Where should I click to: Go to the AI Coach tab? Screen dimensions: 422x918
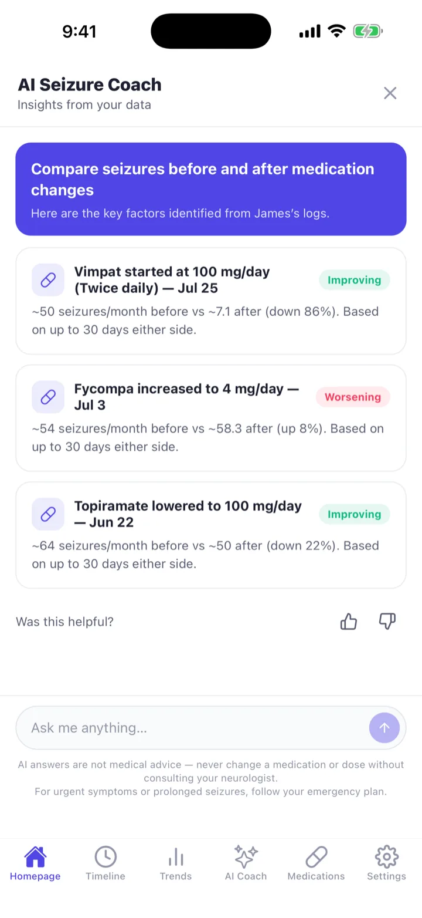pyautogui.click(x=246, y=863)
